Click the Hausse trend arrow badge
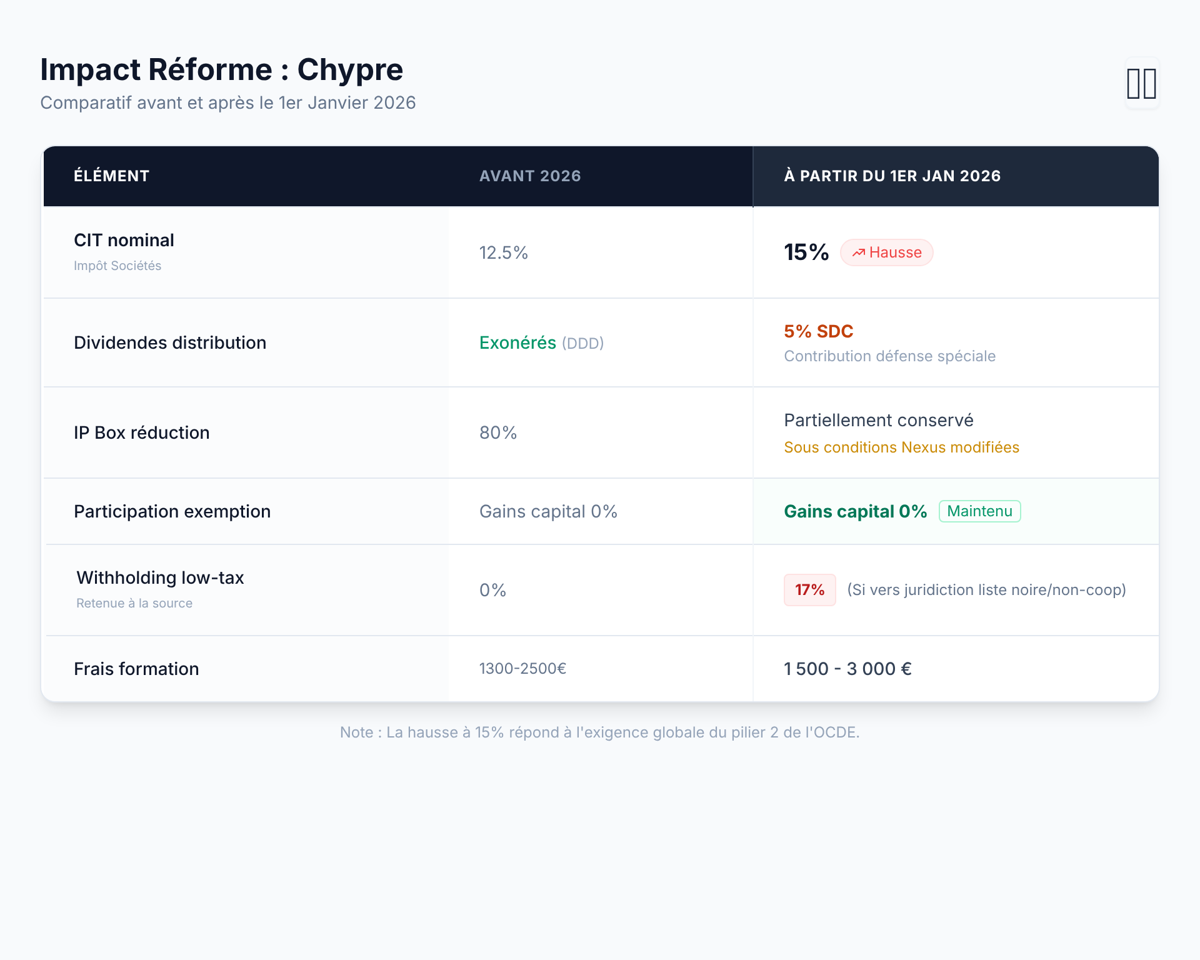This screenshot has height=960, width=1200. (886, 252)
